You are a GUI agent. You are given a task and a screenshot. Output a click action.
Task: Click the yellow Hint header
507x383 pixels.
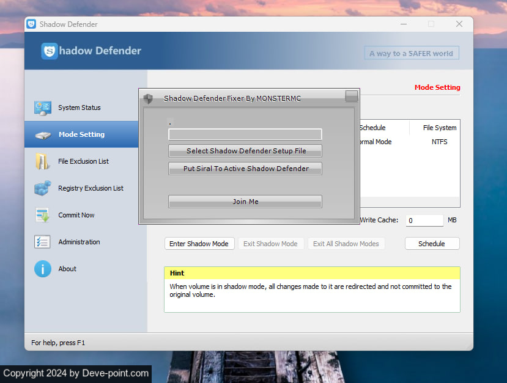point(312,273)
